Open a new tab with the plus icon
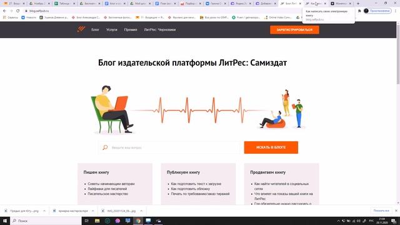The height and width of the screenshot is (225, 400). point(358,4)
